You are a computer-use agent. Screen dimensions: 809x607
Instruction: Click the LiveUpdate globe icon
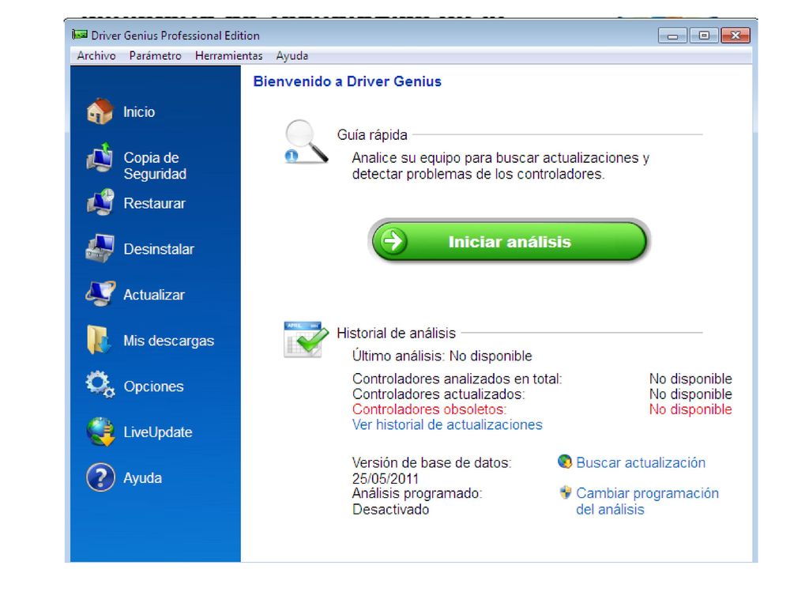click(100, 432)
